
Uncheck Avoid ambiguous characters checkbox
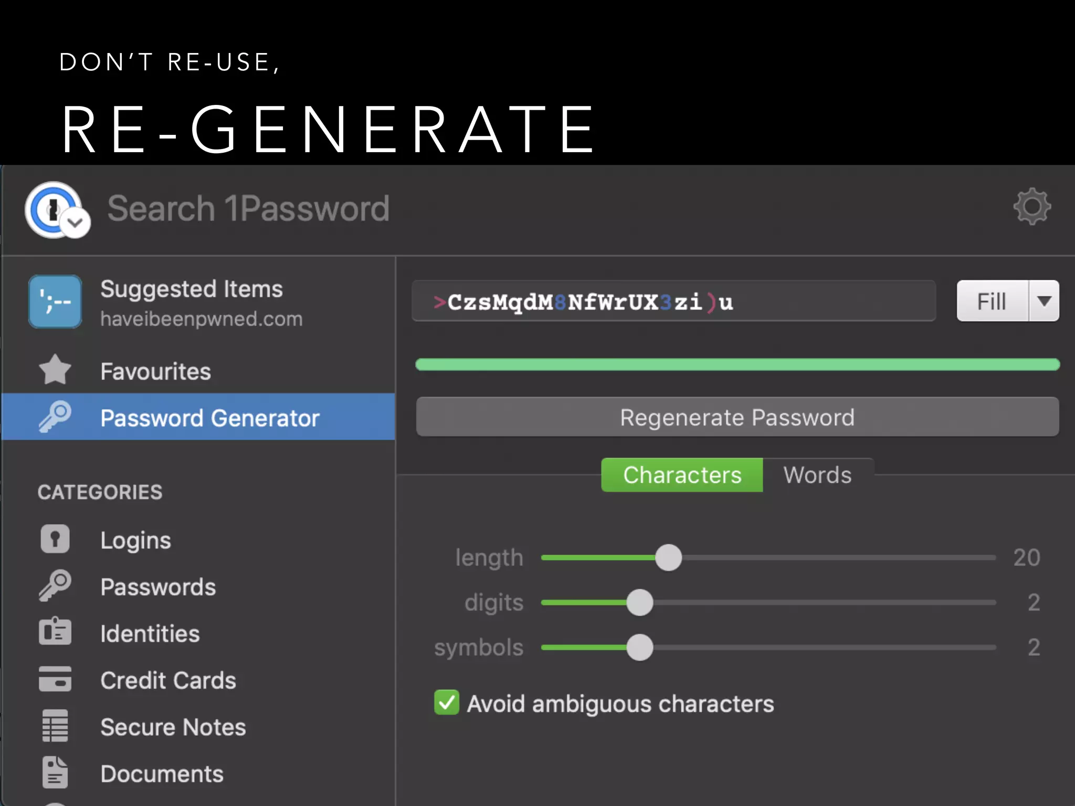pyautogui.click(x=447, y=703)
